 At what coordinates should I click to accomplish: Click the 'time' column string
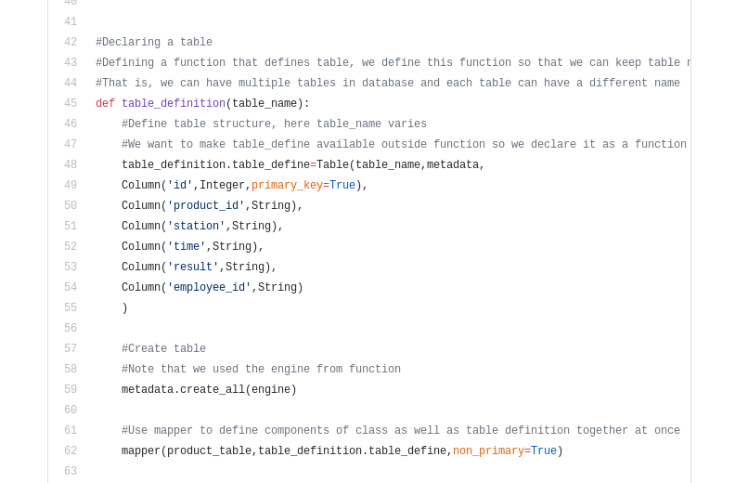187,246
